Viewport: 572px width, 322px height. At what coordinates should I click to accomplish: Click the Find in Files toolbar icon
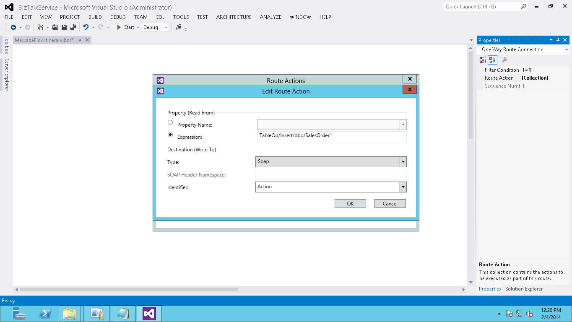click(x=179, y=27)
